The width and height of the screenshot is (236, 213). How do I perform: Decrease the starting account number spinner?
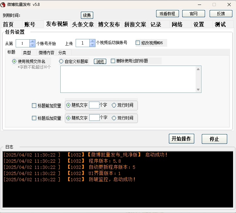point(32,45)
